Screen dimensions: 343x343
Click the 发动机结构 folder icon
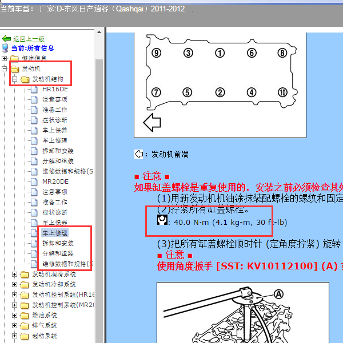(x=25, y=79)
